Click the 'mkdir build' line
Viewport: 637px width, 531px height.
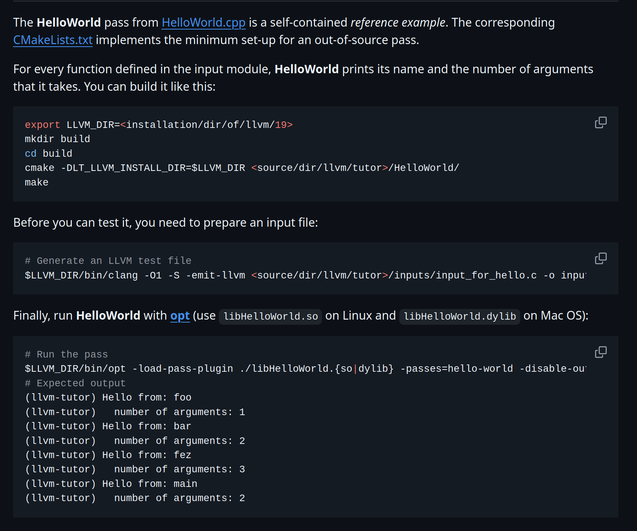pos(57,139)
